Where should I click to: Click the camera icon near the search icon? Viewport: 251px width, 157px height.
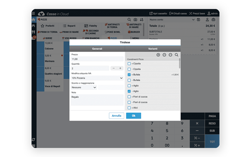click(x=135, y=20)
